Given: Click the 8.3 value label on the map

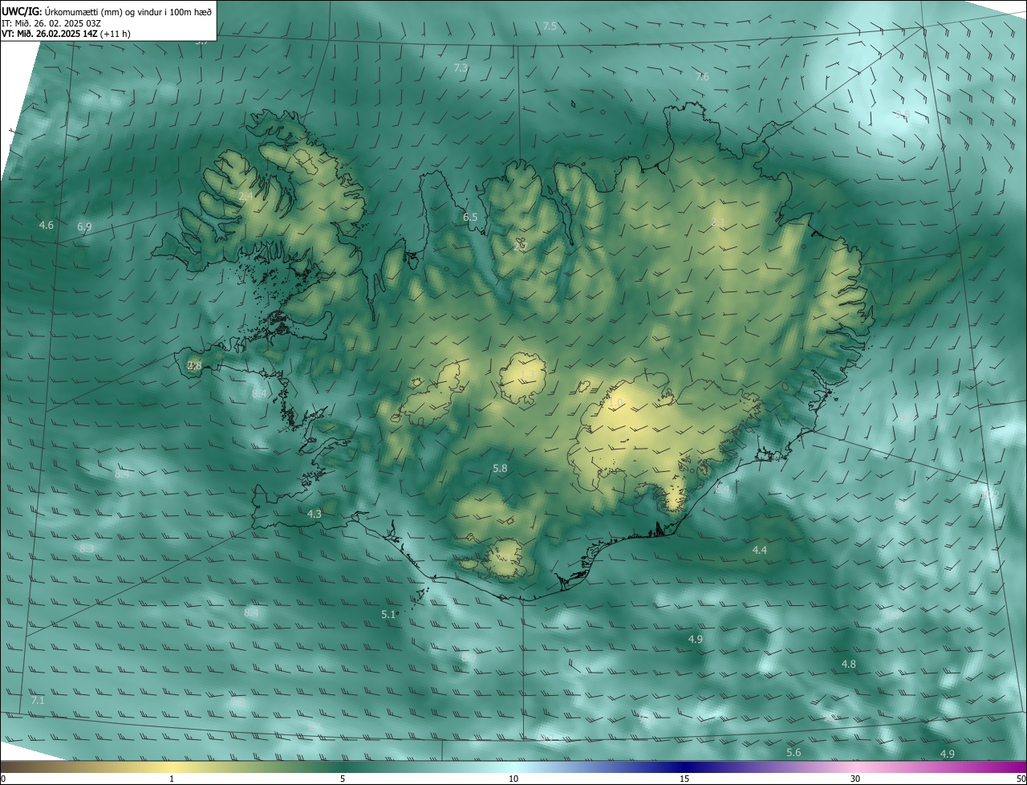Looking at the screenshot, I should click(x=87, y=549).
